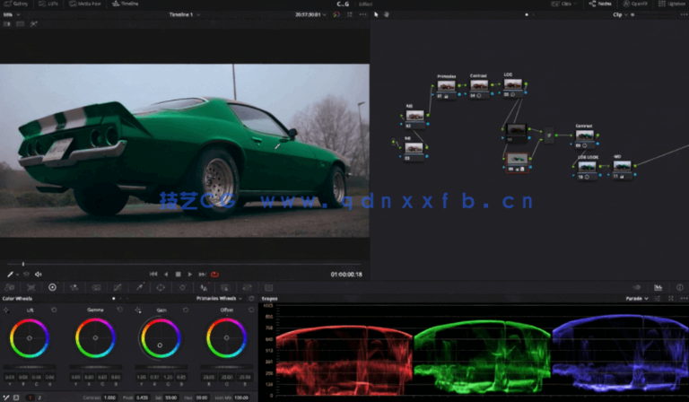Open the Primaries Wheels mode dropdown
689x402 pixels.
[219, 299]
